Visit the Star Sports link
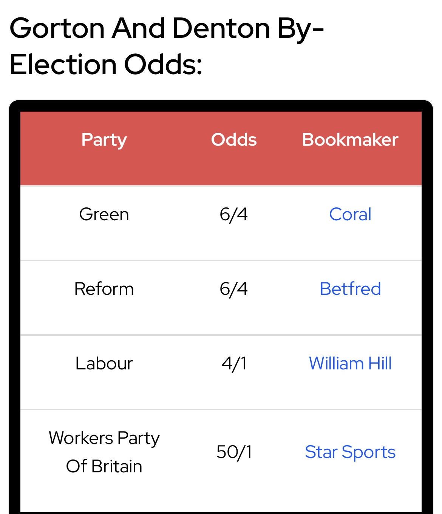Image resolution: width=442 pixels, height=514 pixels. click(x=350, y=452)
